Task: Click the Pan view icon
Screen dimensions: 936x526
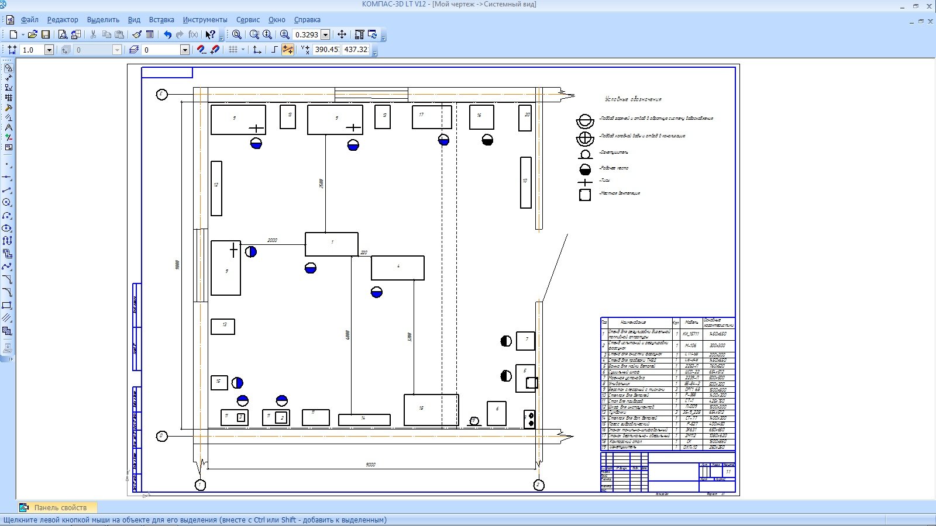Action: [x=342, y=35]
